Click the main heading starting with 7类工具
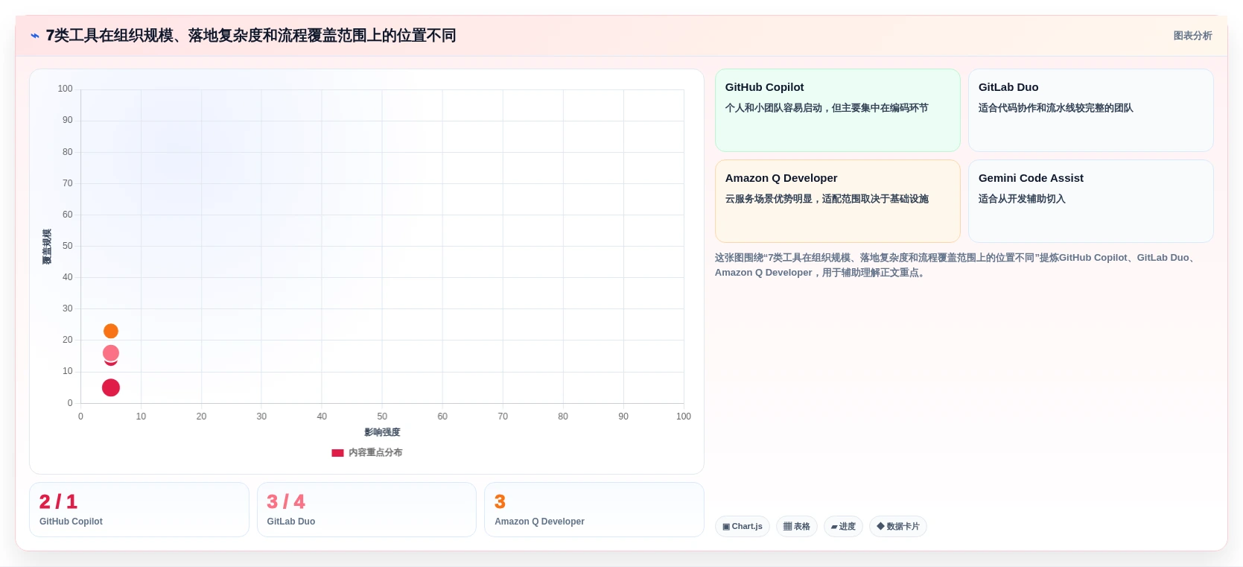 tap(251, 36)
